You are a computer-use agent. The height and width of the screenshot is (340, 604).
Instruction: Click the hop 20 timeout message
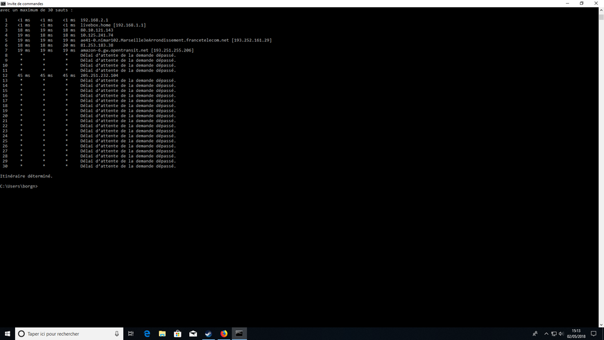[128, 116]
